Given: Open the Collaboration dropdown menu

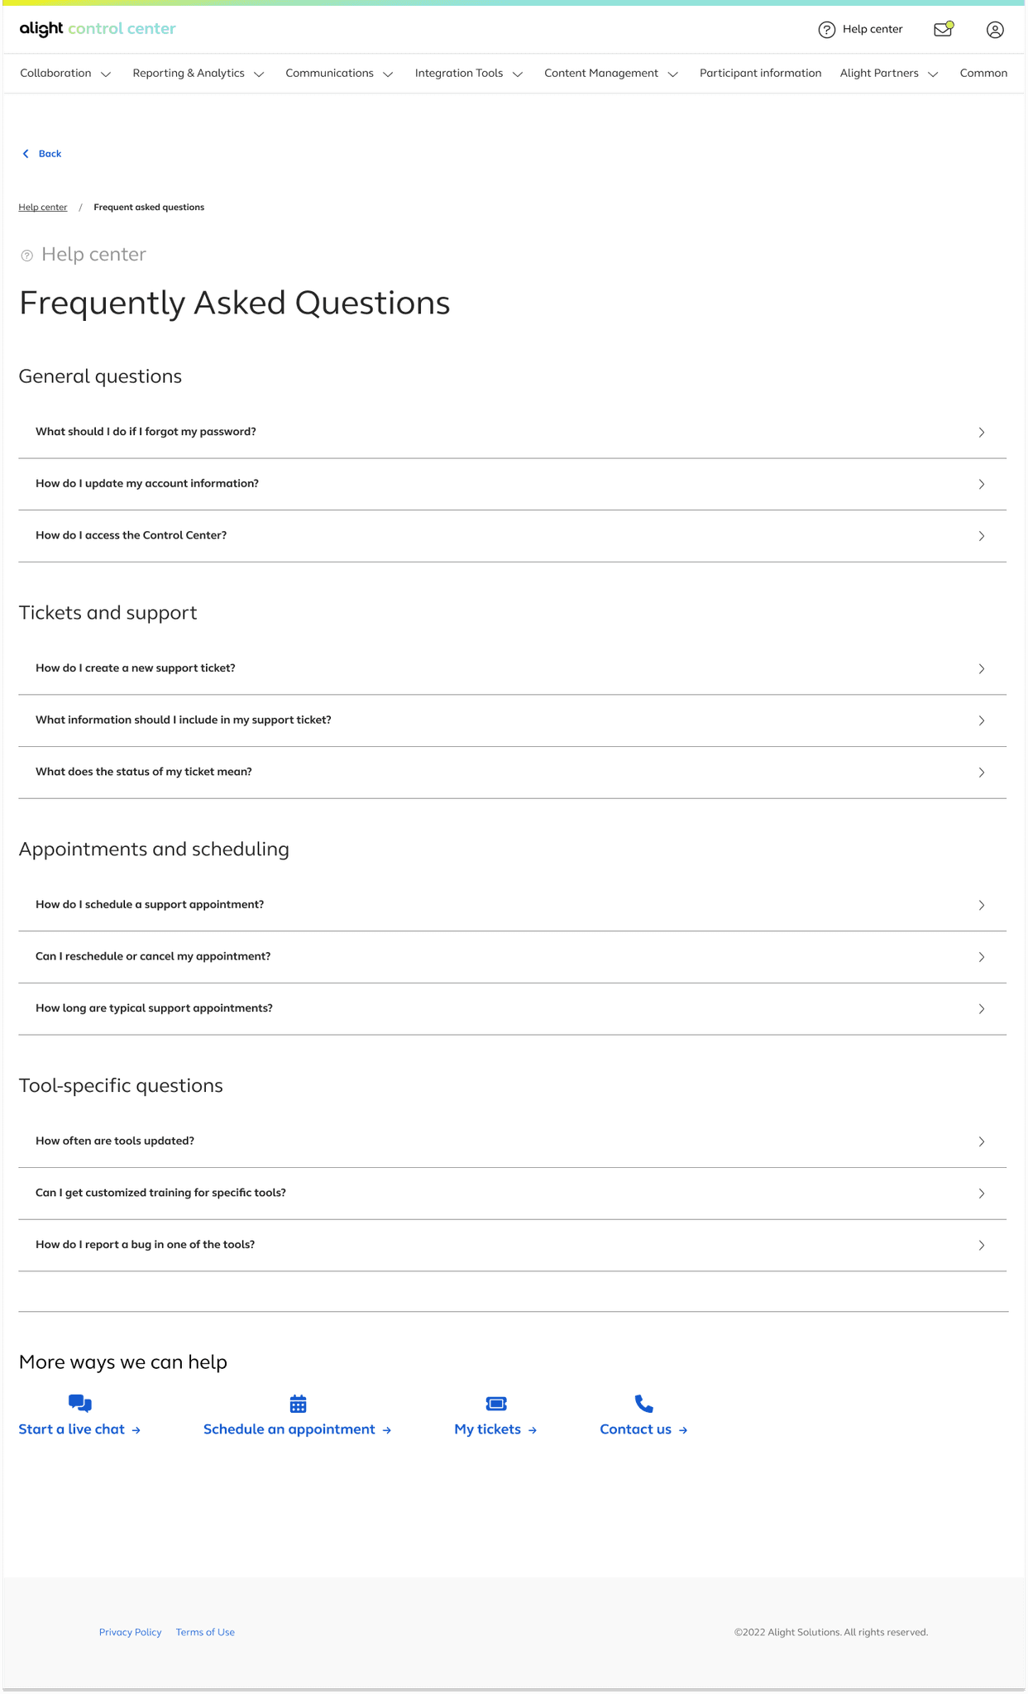Looking at the screenshot, I should pos(65,74).
